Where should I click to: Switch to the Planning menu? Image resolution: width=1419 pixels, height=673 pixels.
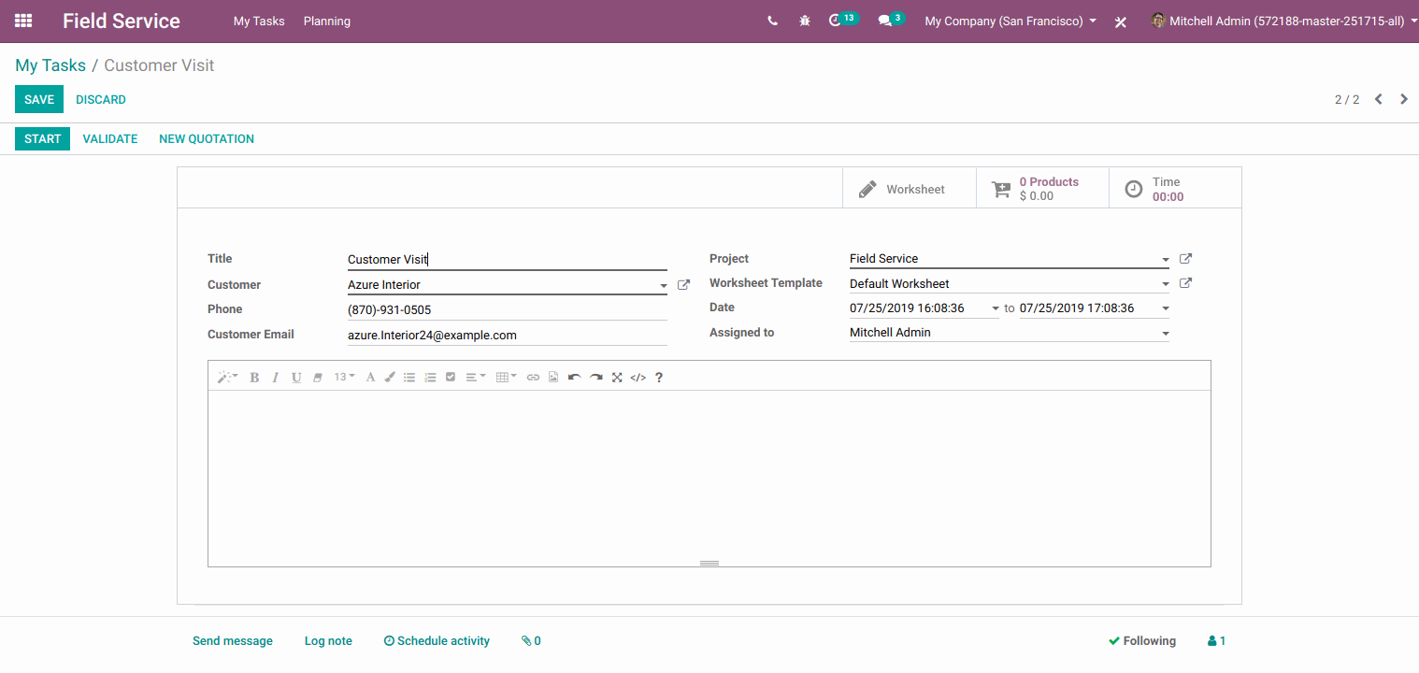pos(326,21)
